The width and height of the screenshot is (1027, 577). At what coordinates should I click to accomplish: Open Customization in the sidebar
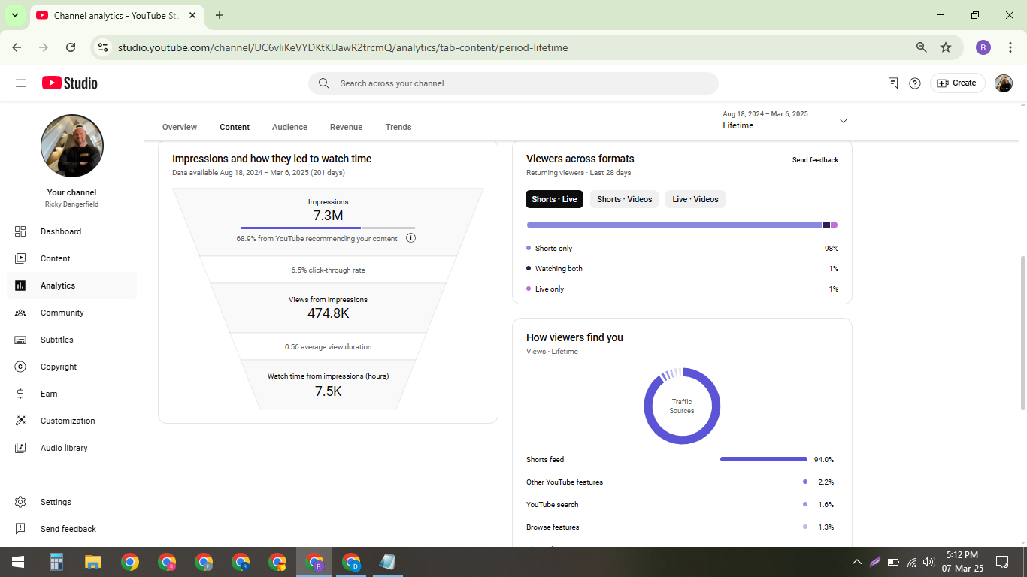(72, 421)
